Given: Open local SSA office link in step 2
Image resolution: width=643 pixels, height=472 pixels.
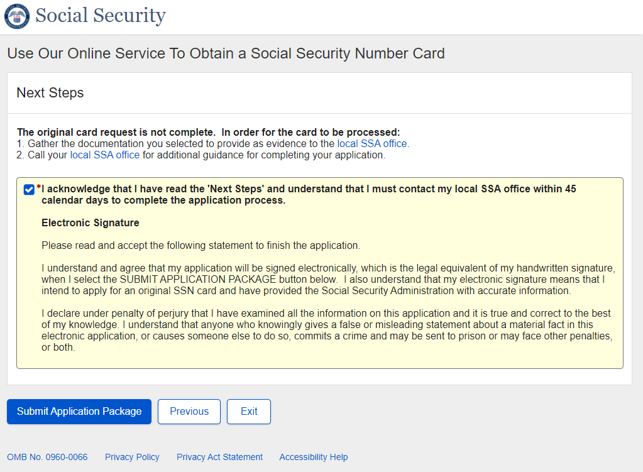Looking at the screenshot, I should point(105,155).
